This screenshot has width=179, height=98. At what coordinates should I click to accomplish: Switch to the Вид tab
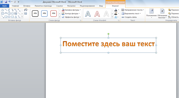[x=101, y=6]
